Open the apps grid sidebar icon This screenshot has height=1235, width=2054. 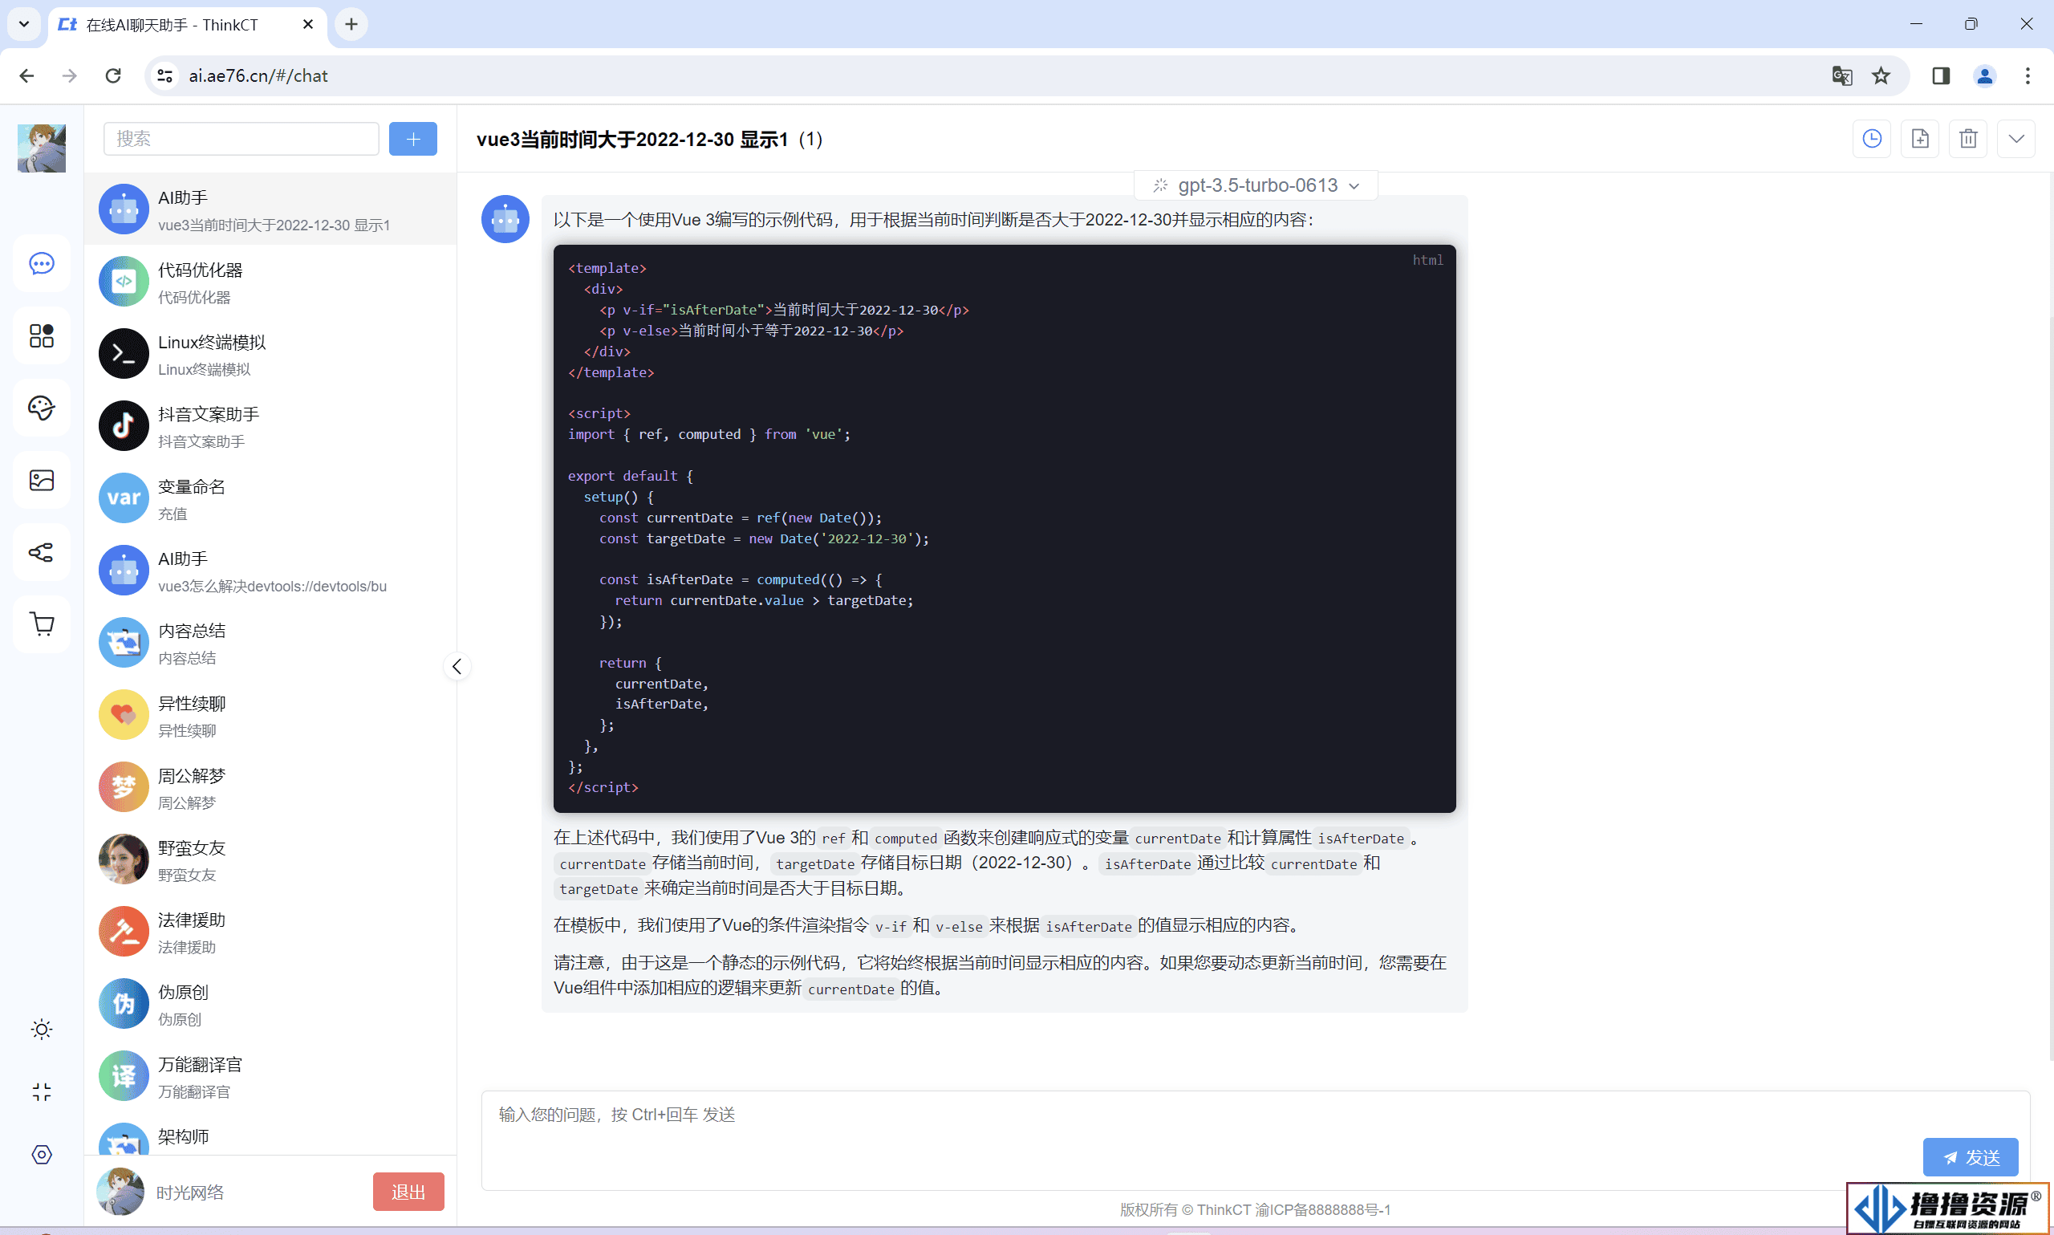(42, 336)
